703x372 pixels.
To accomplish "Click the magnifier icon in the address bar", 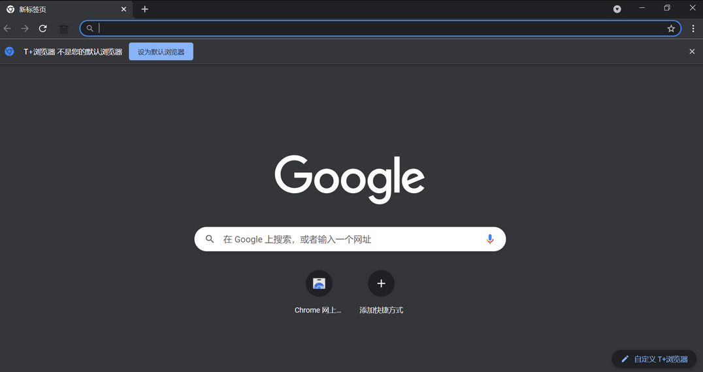I will coord(90,29).
